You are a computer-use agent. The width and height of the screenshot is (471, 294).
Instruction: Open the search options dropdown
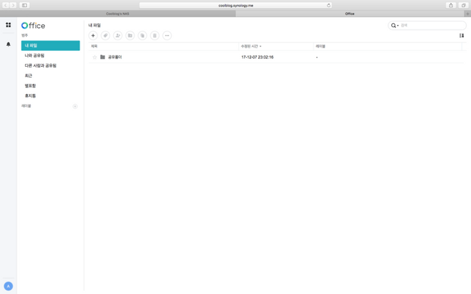pos(394,25)
